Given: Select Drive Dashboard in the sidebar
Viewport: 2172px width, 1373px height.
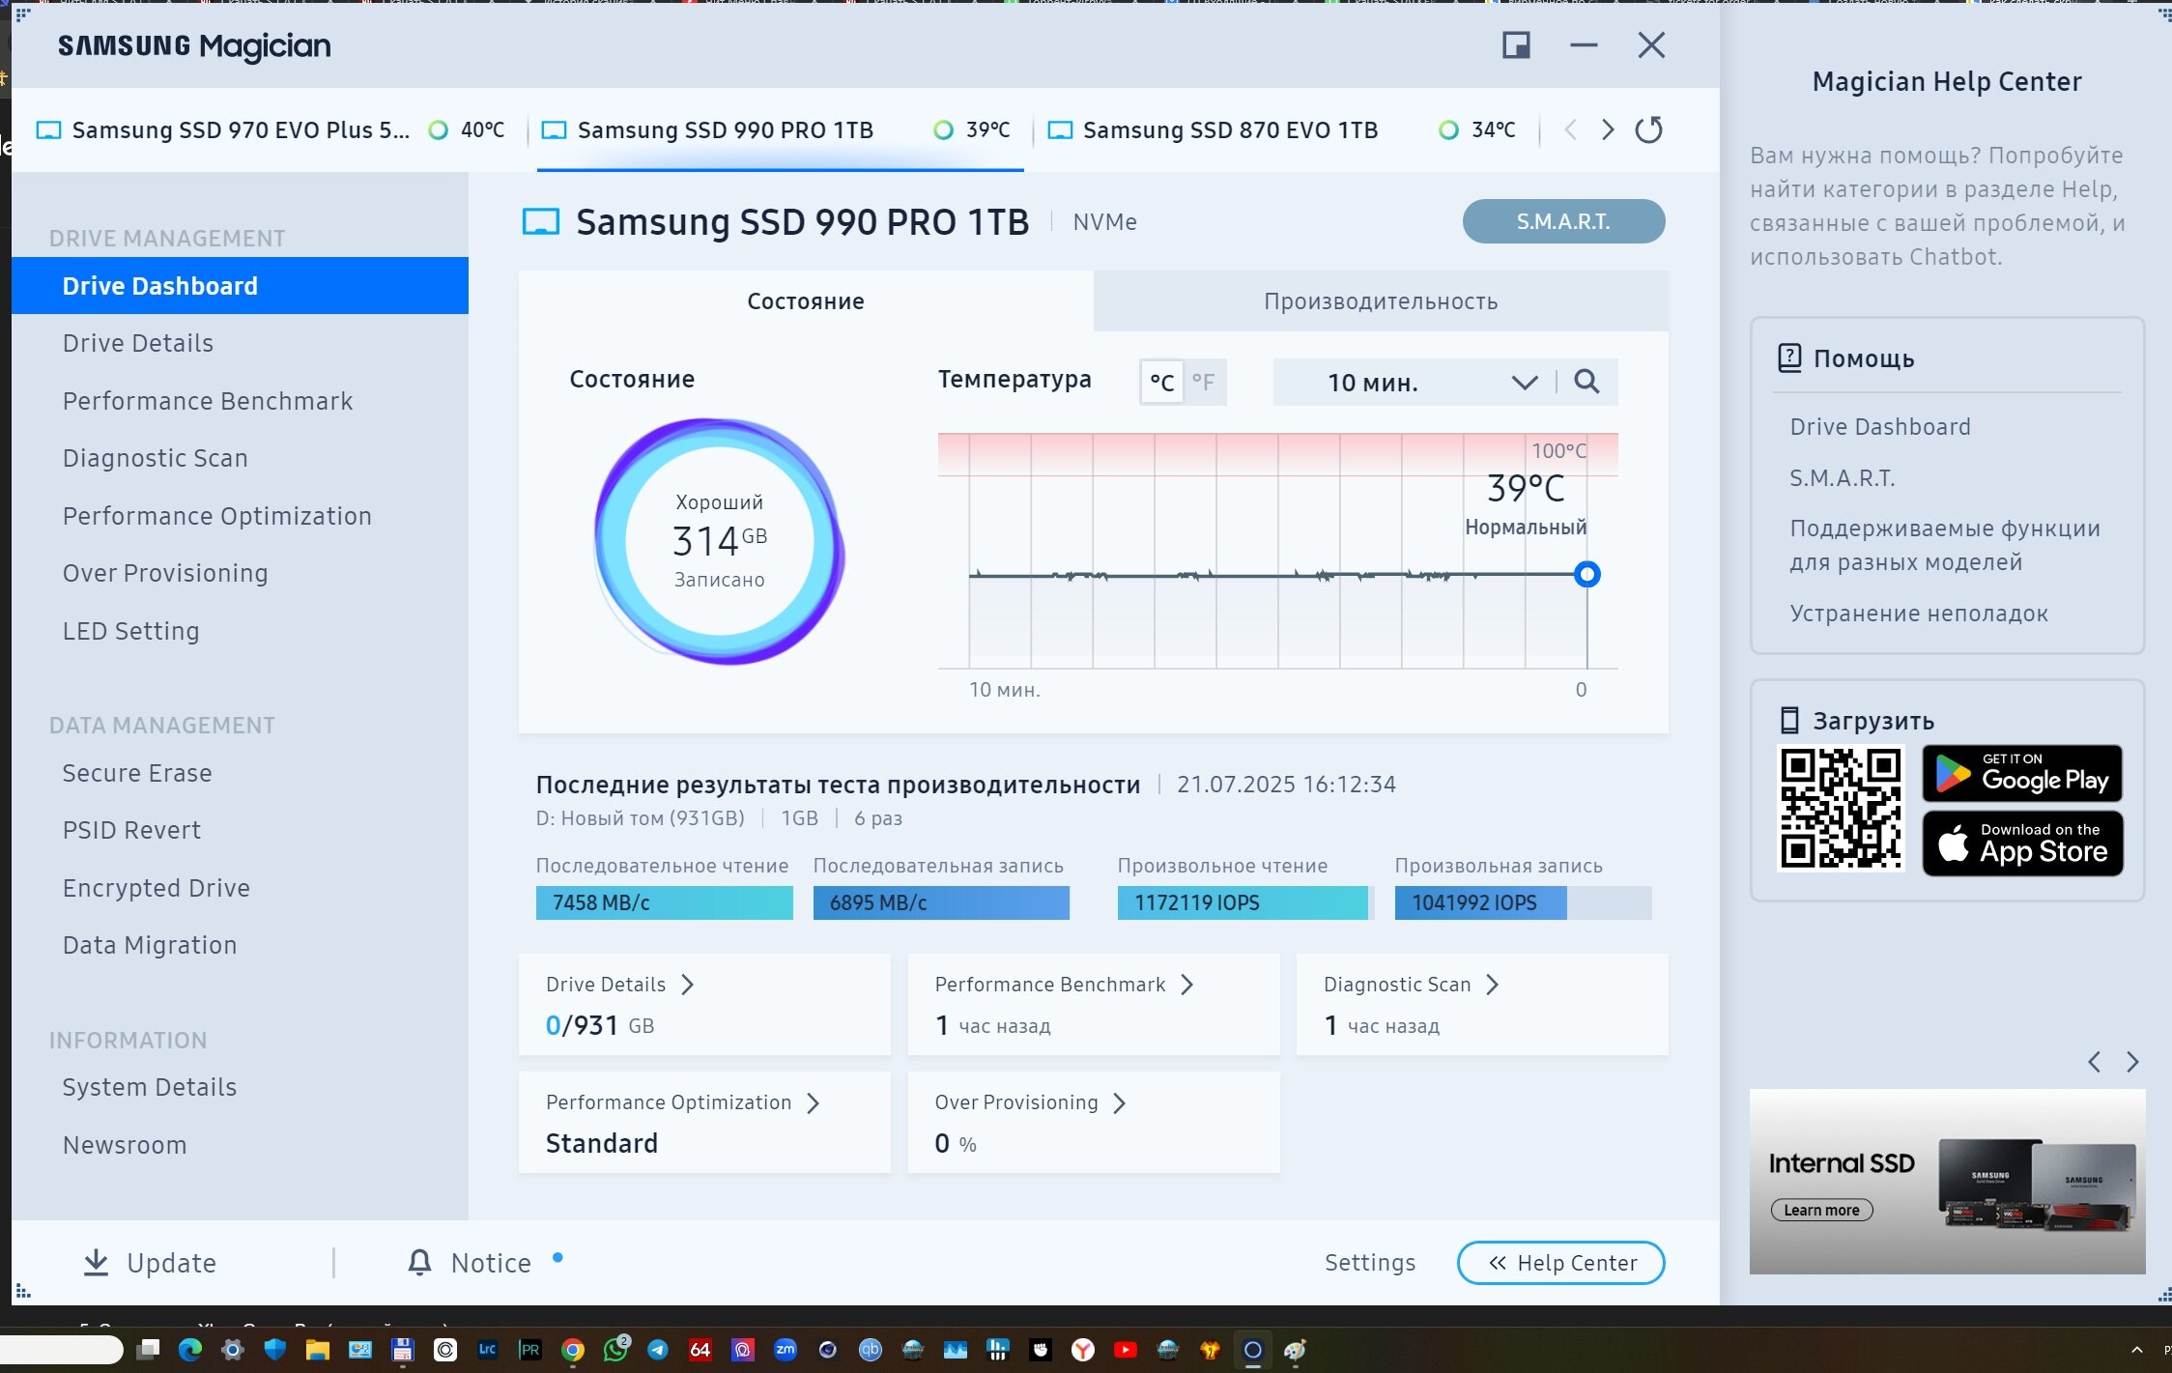Looking at the screenshot, I should click(x=240, y=286).
